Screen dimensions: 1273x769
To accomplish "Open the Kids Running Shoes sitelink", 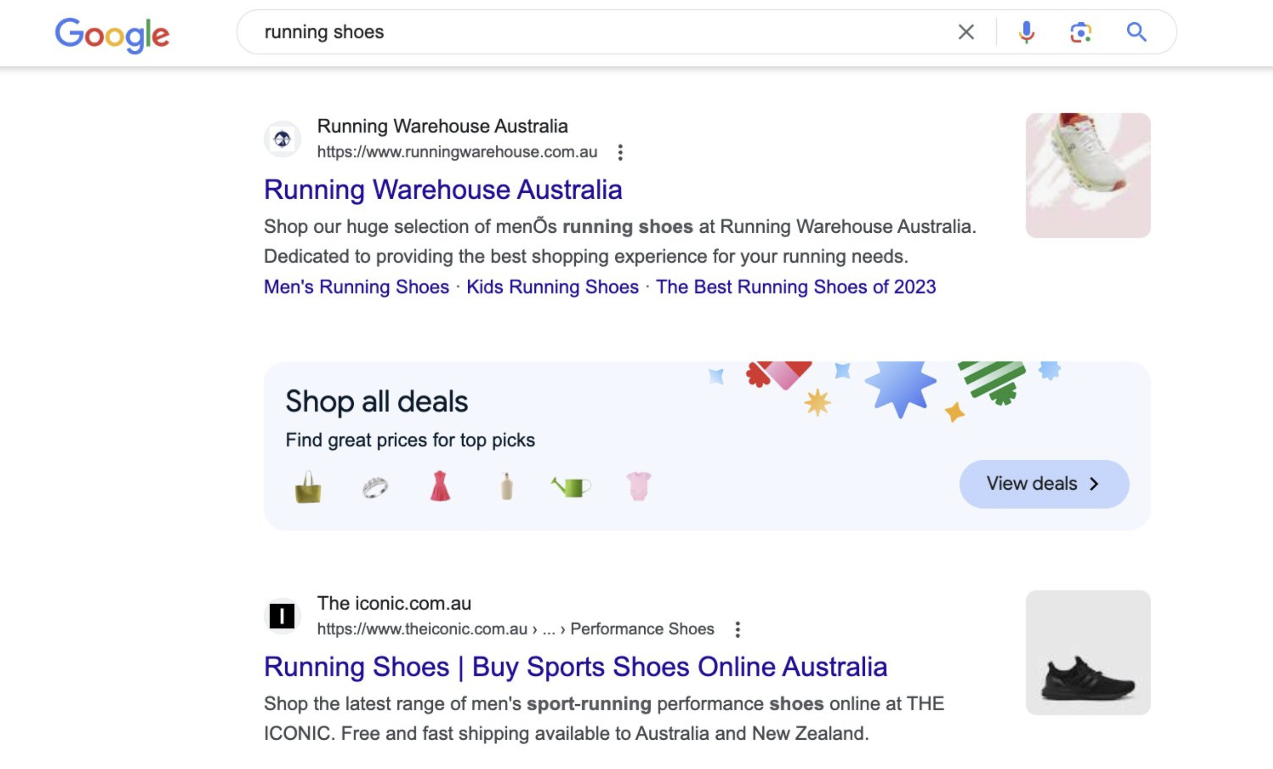I will point(552,287).
